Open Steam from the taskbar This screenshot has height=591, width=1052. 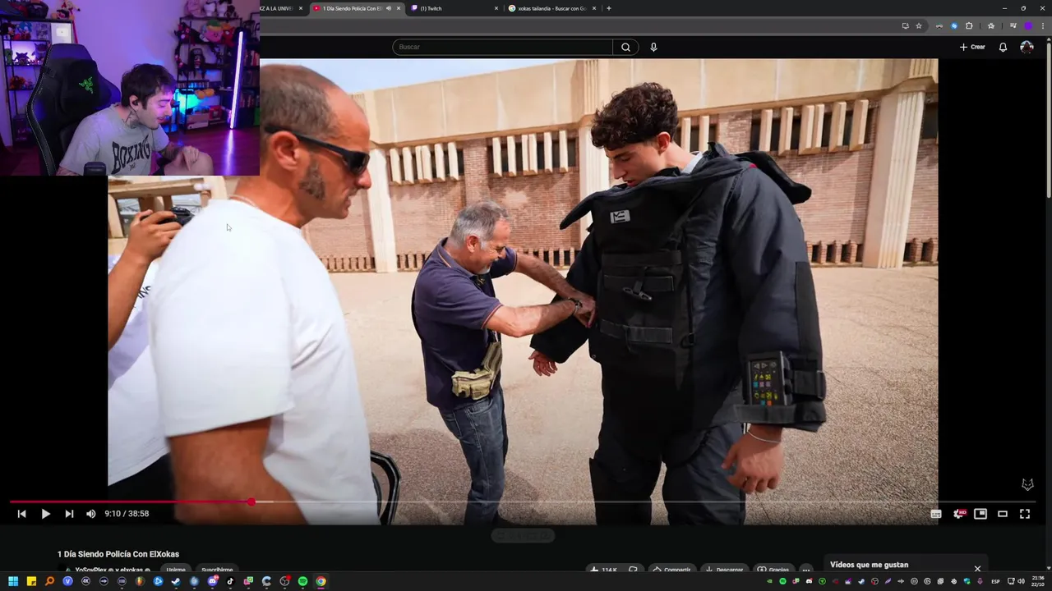pos(176,581)
